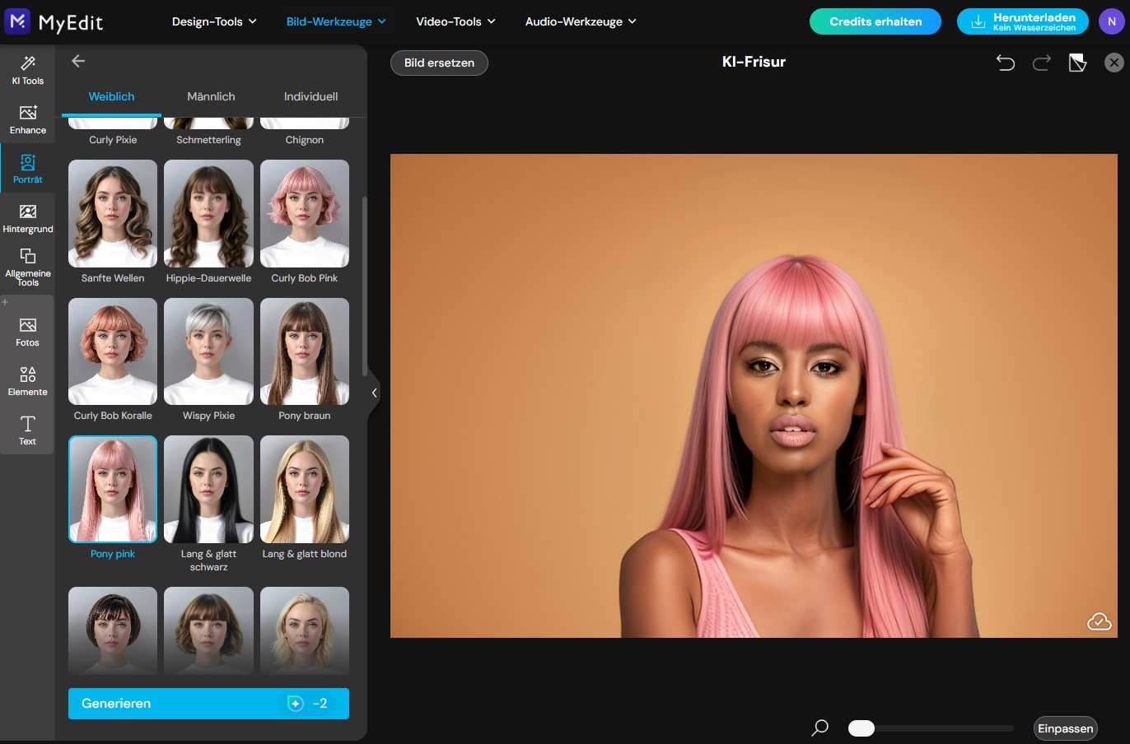Viewport: 1130px width, 744px height.
Task: Toggle before/after compare view icon
Action: 1077,63
